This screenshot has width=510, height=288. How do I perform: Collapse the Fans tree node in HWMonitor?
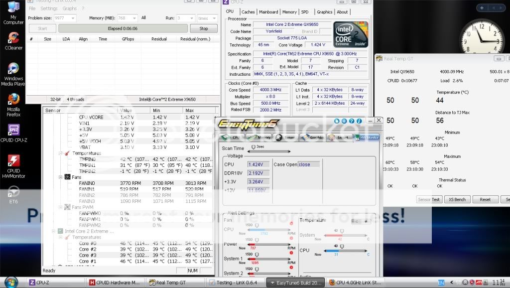(x=61, y=177)
